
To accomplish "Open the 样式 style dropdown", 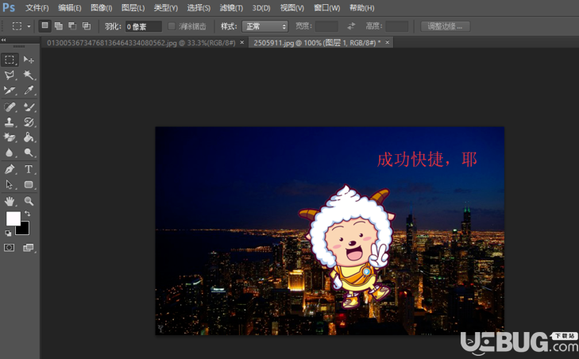I will tap(264, 26).
